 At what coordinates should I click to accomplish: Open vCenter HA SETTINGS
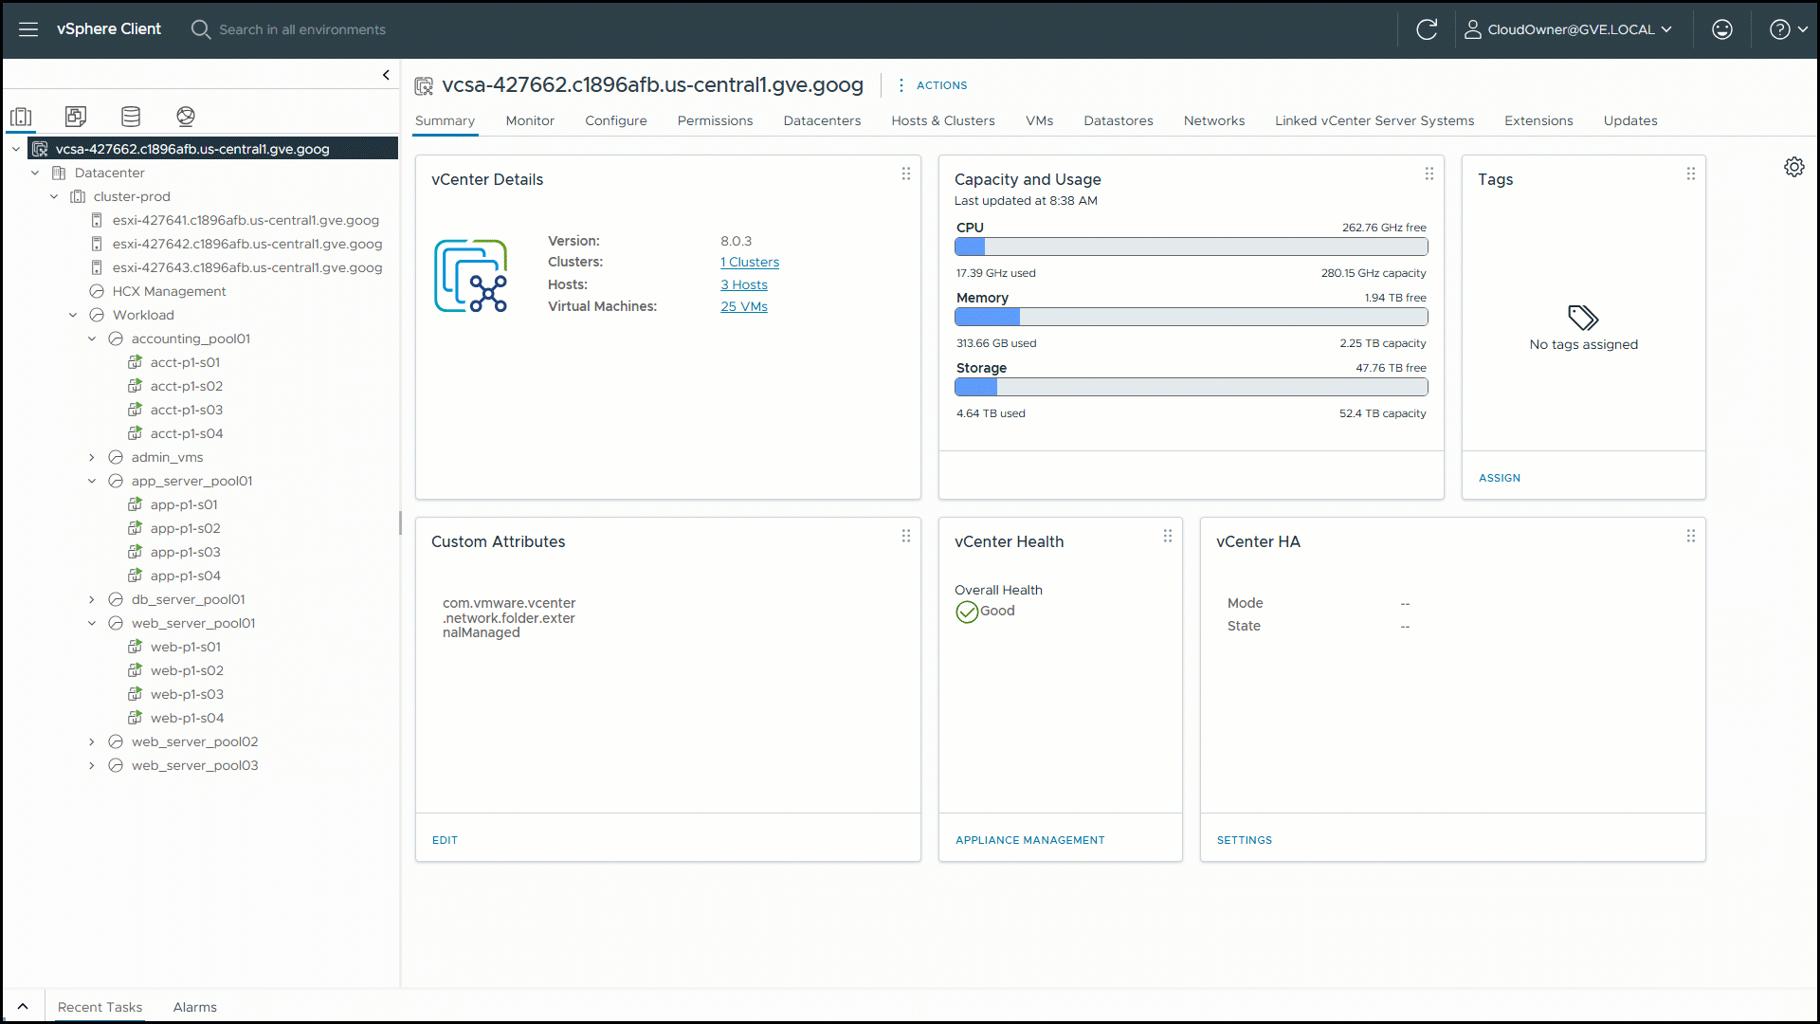click(1245, 840)
